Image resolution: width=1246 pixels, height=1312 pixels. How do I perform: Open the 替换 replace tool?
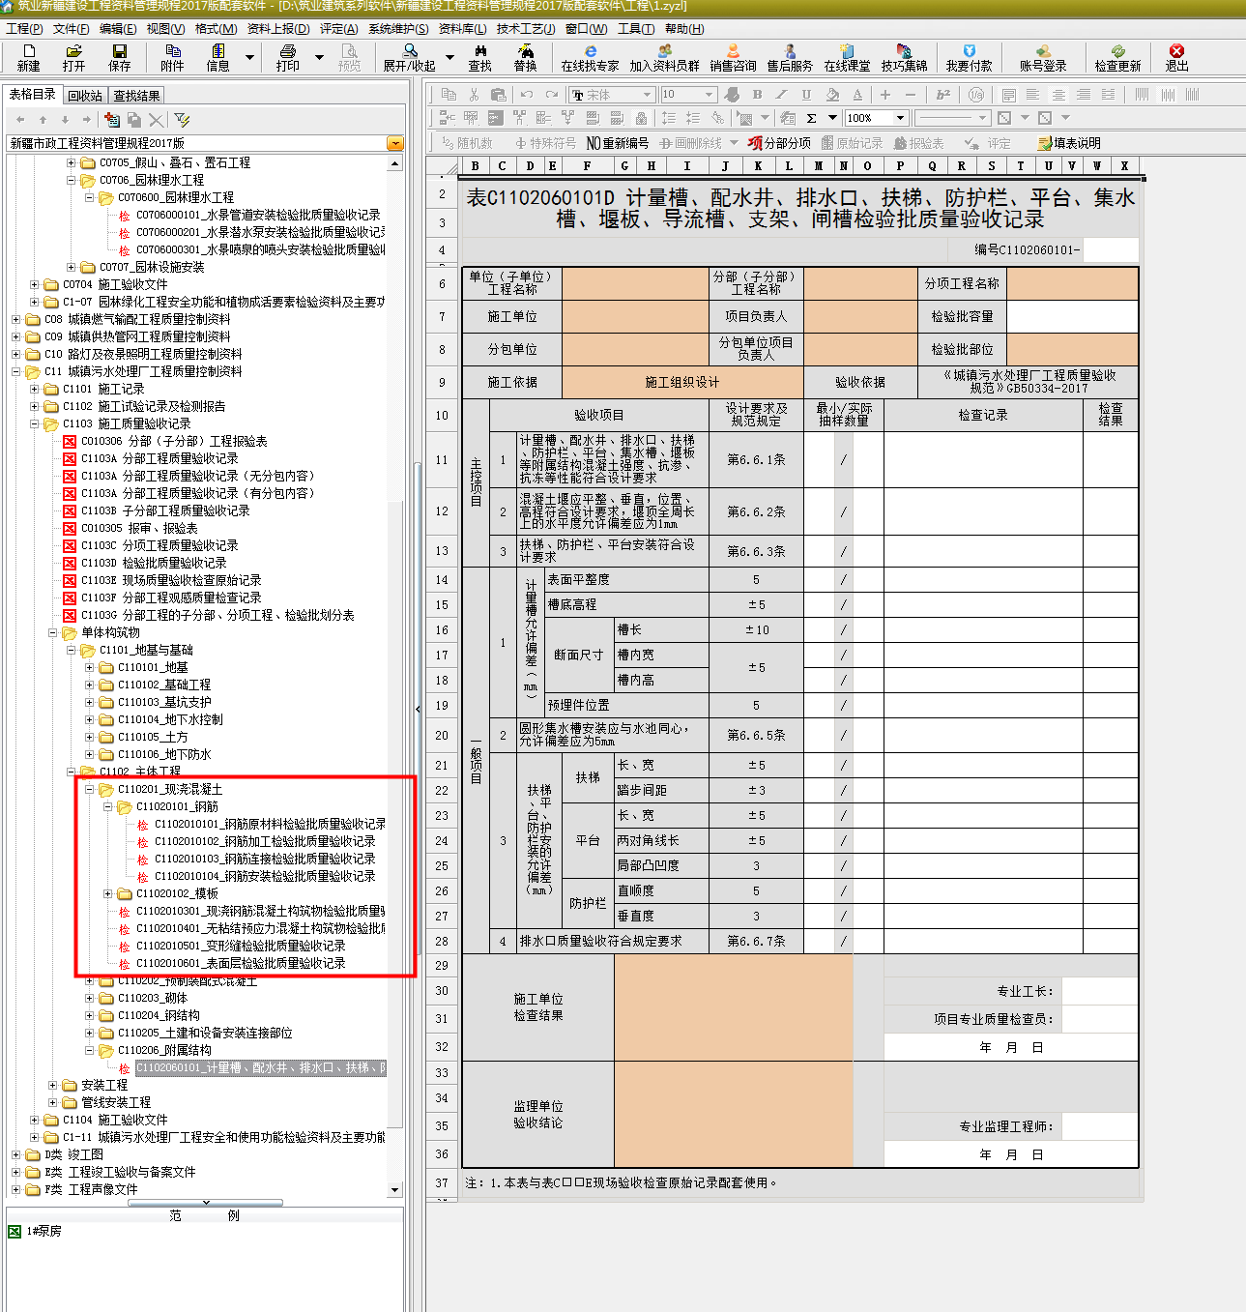(x=525, y=57)
